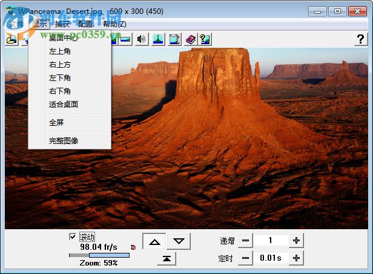This screenshot has width=373, height=274.
Task: Choose 适合桌面 from the display menu
Action: click(x=70, y=105)
